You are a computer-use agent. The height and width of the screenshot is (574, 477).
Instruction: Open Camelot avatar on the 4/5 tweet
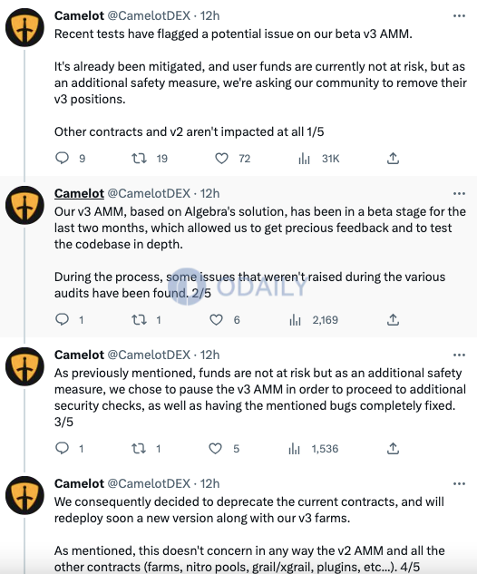pyautogui.click(x=24, y=495)
